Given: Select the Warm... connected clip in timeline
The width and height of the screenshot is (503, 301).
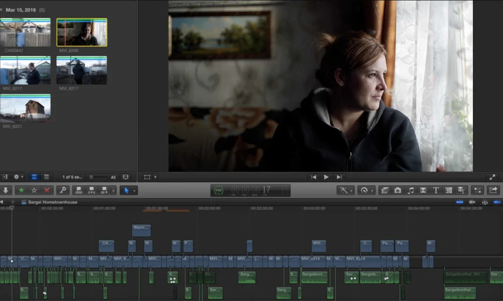Looking at the screenshot, I should (x=141, y=230).
